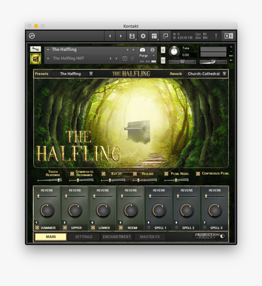Screen dimensions: 262x286
Task: Click the Tune knob
Action: [174, 52]
